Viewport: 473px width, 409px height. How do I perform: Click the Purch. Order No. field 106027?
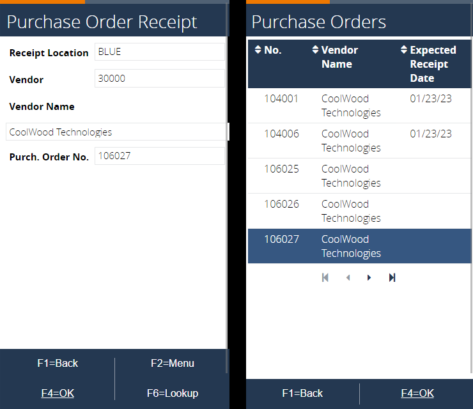(x=160, y=156)
